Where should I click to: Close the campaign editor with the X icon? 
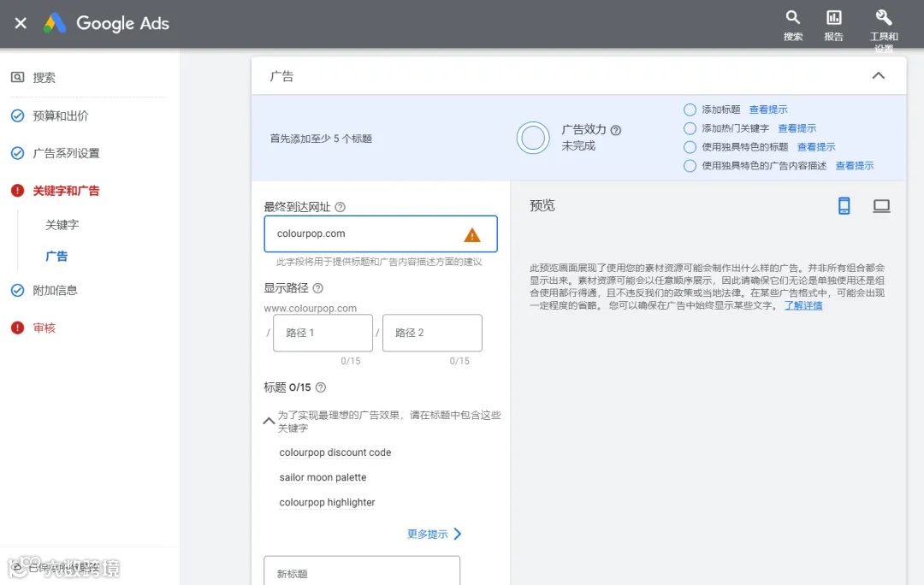click(21, 23)
